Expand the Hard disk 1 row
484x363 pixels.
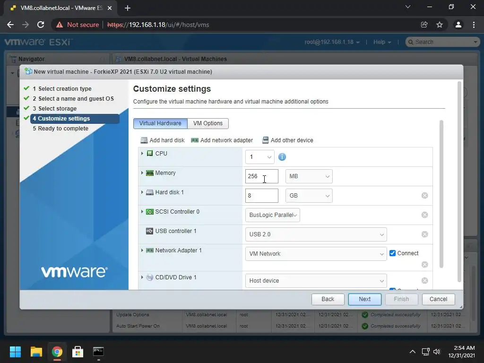coord(142,192)
